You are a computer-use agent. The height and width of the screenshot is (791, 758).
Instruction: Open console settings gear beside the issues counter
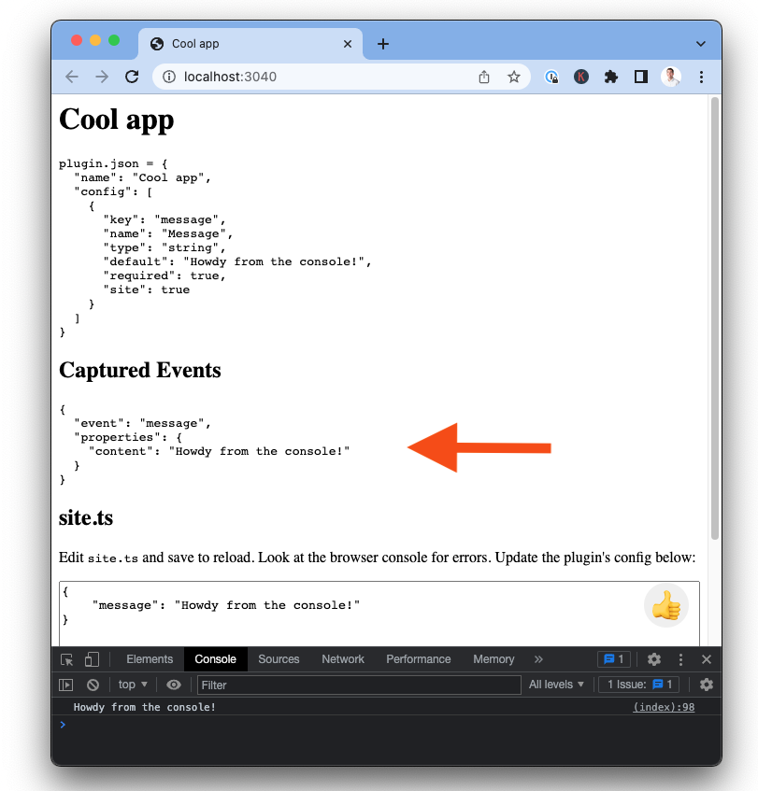[x=706, y=685]
